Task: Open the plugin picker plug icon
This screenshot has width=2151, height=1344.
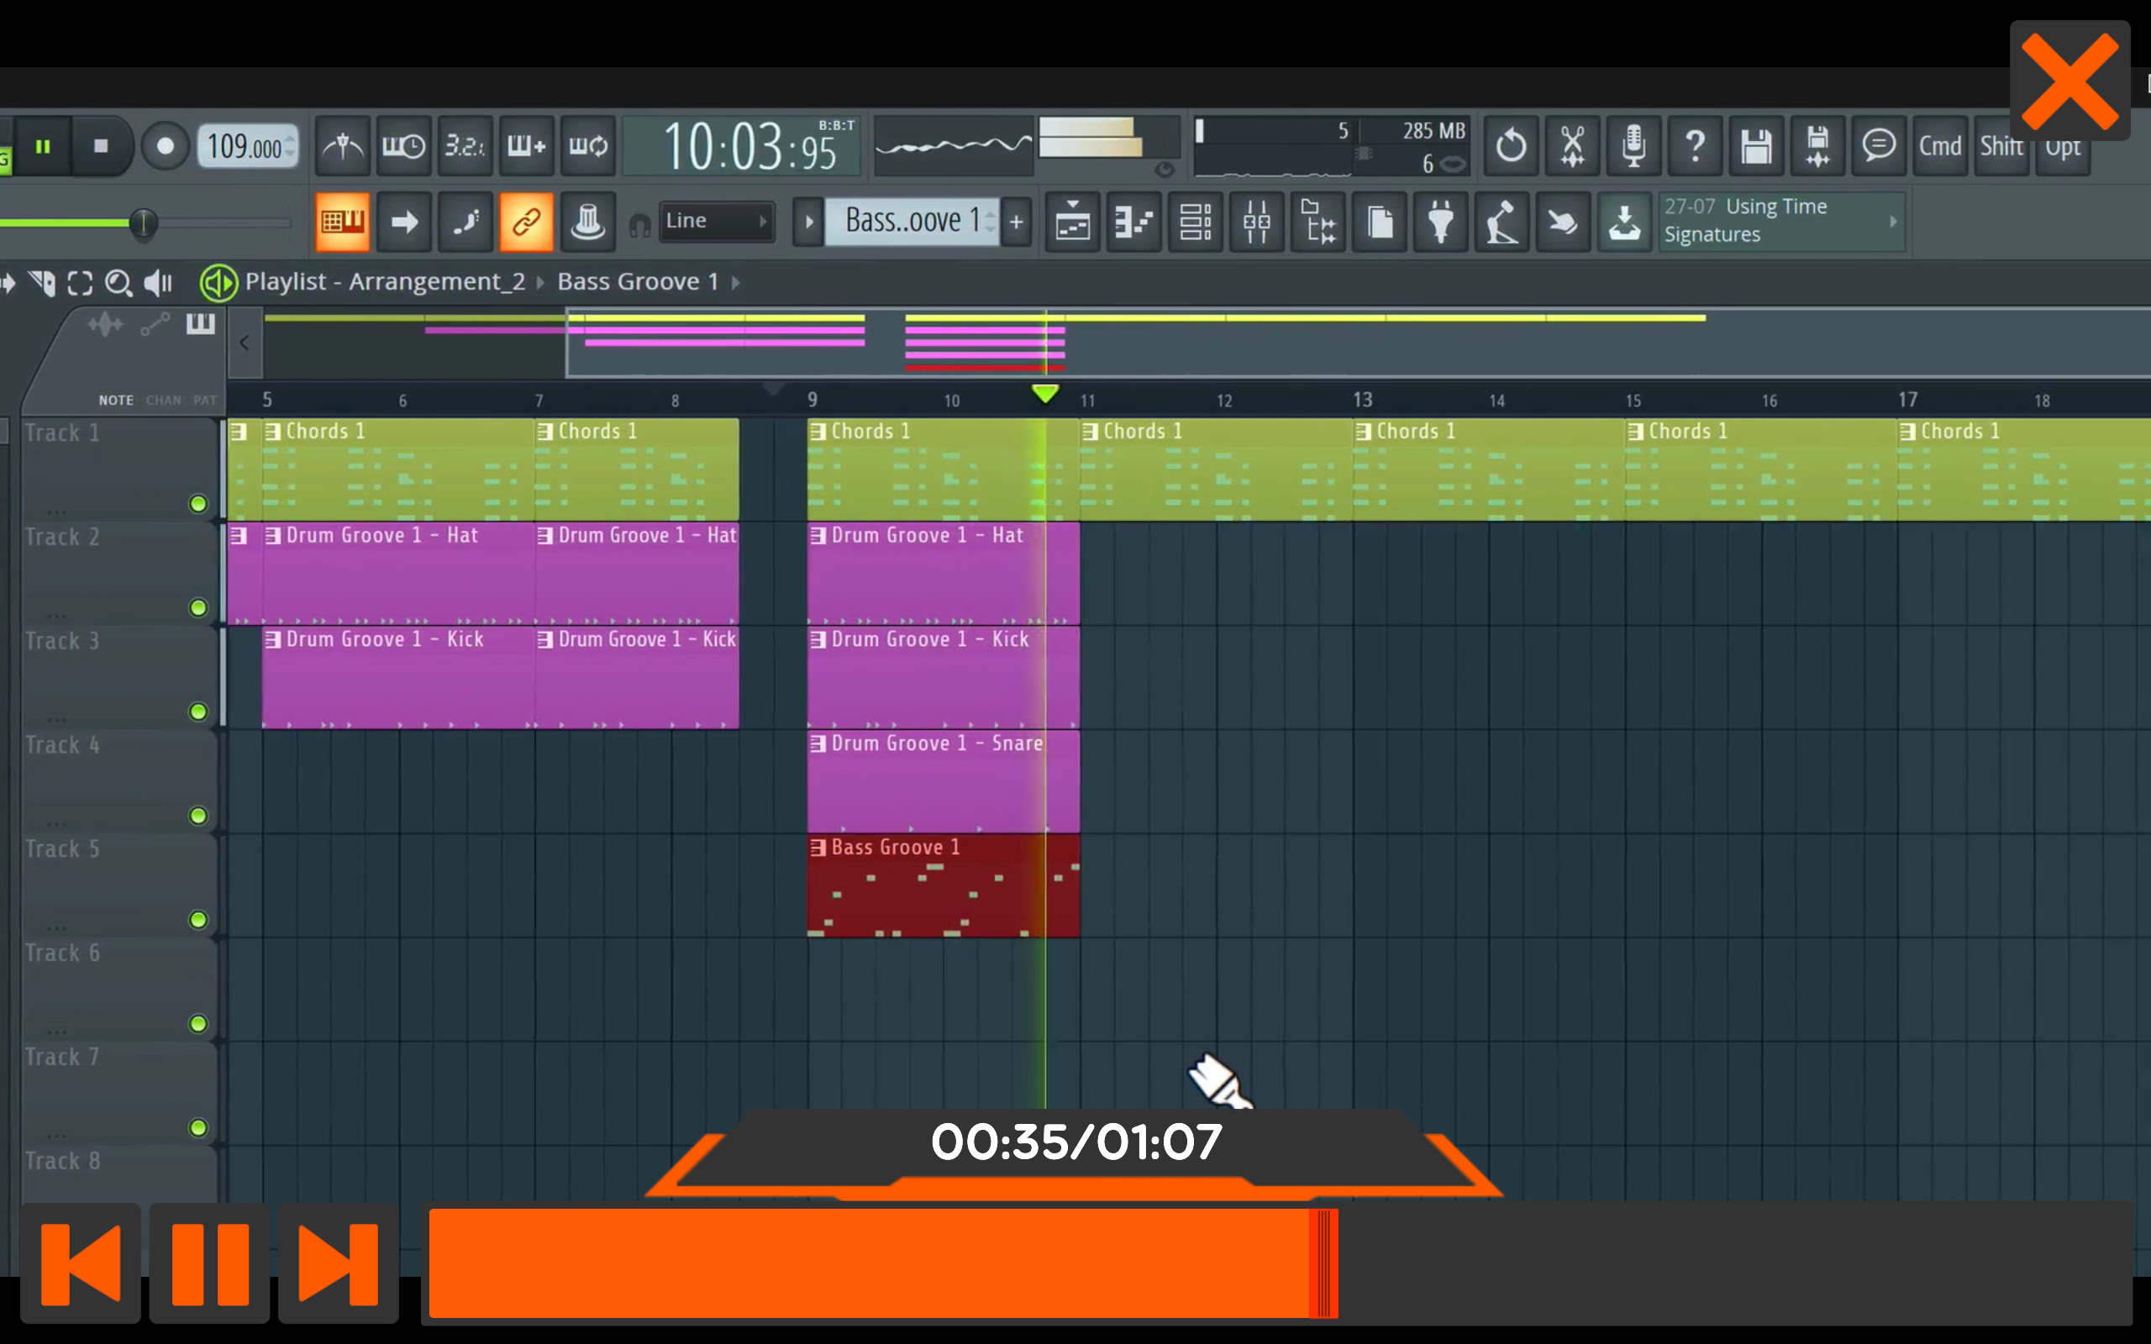Action: (1439, 223)
